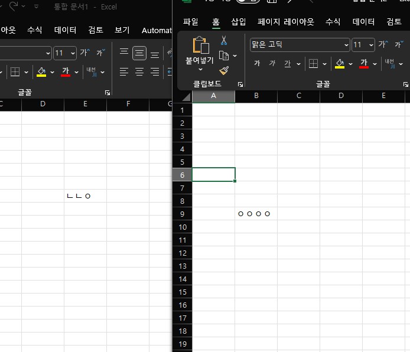Apply italic in right Excel window

point(272,63)
